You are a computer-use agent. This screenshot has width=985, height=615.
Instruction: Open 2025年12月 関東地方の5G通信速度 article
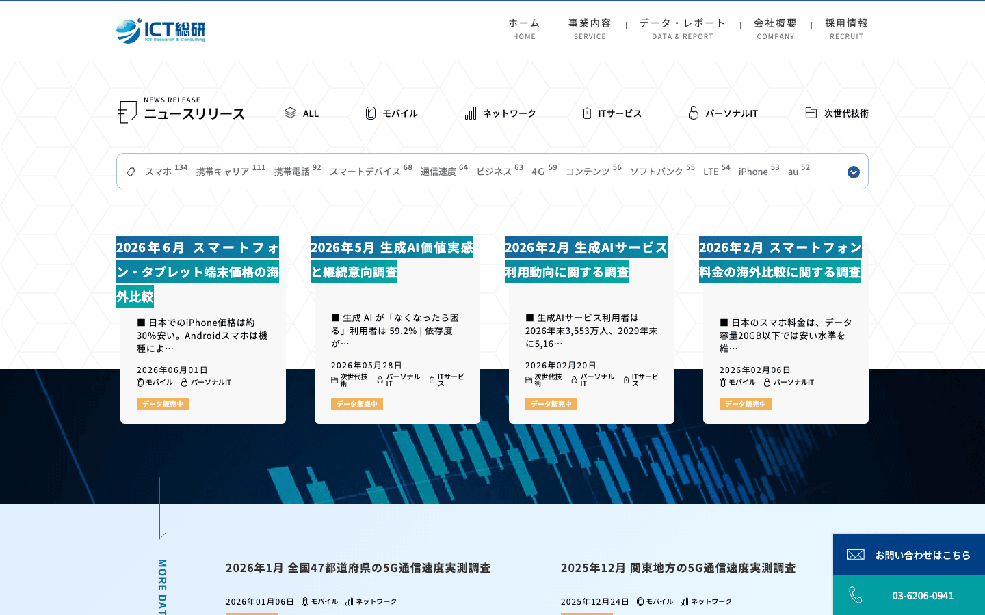(679, 568)
